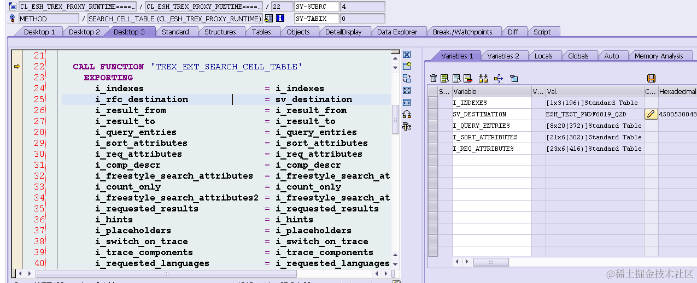Image resolution: width=697 pixels, height=283 pixels.
Task: Switch to Variables 2 tab
Action: click(503, 56)
